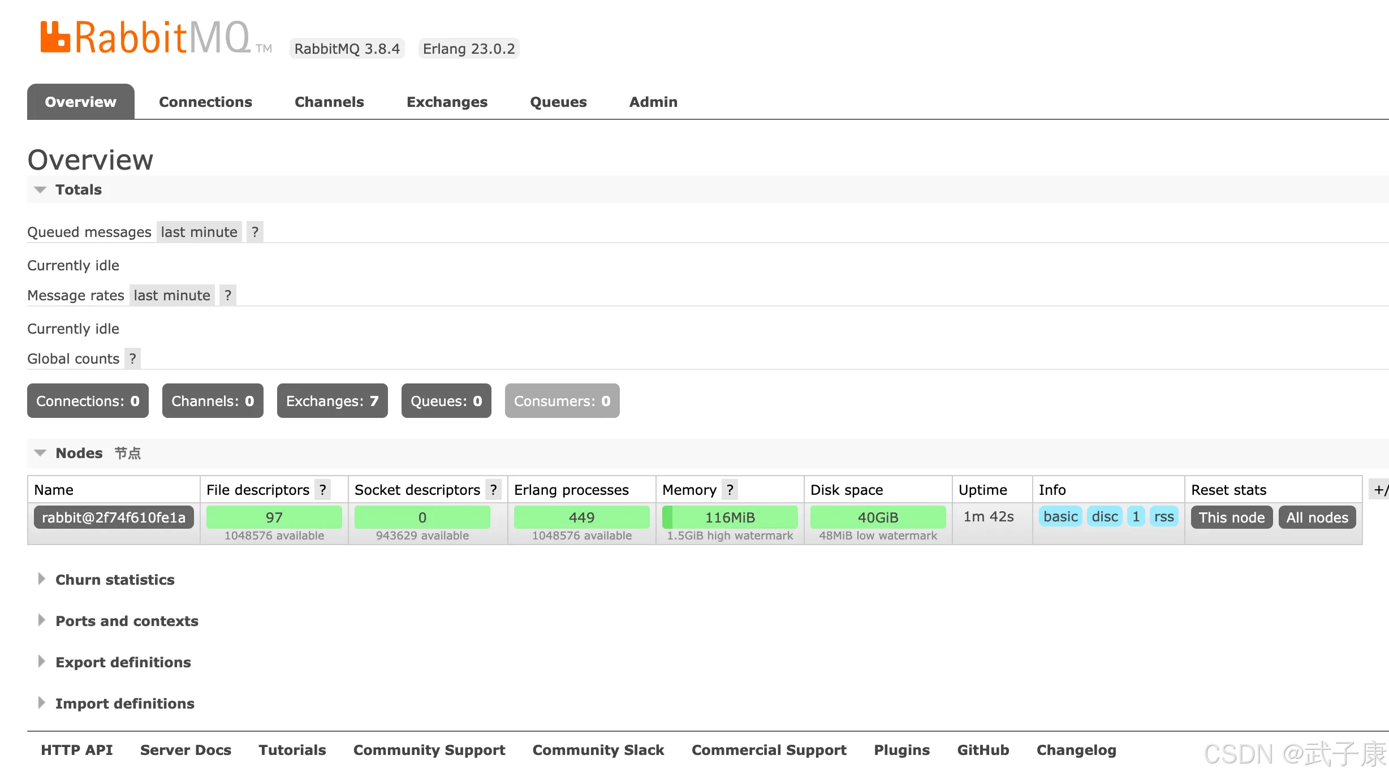Click the plus/minus column selector icon
The image size is (1389, 777).
[x=1380, y=490]
